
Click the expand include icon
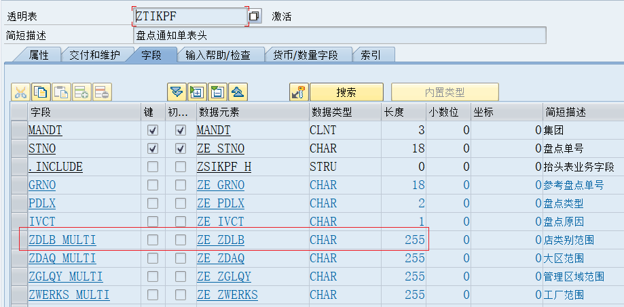coord(197,92)
